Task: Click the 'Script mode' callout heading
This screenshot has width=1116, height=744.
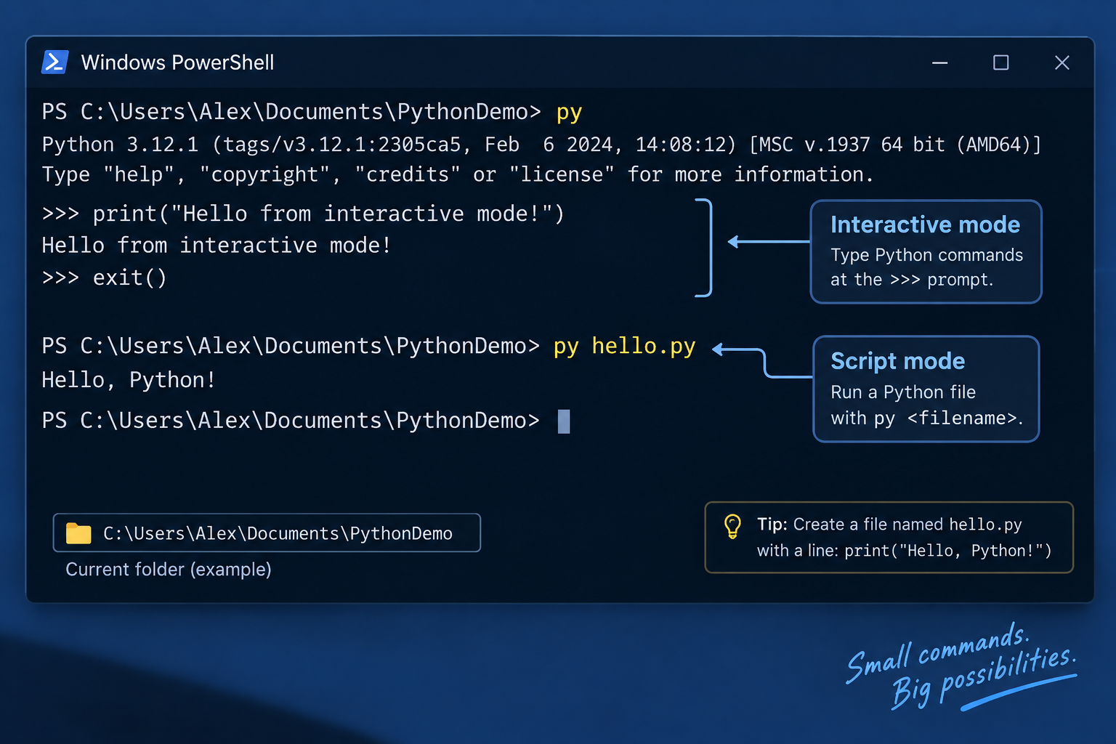Action: click(898, 361)
